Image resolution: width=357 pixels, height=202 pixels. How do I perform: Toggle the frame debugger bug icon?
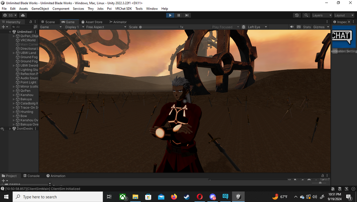coord(243,27)
